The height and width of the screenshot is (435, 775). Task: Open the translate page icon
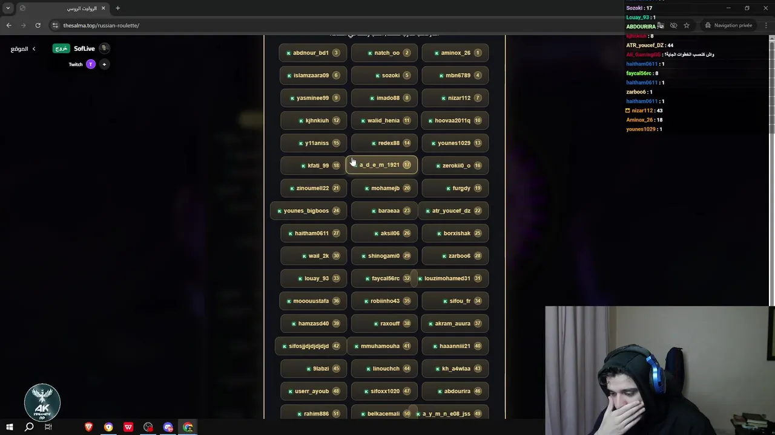[661, 25]
